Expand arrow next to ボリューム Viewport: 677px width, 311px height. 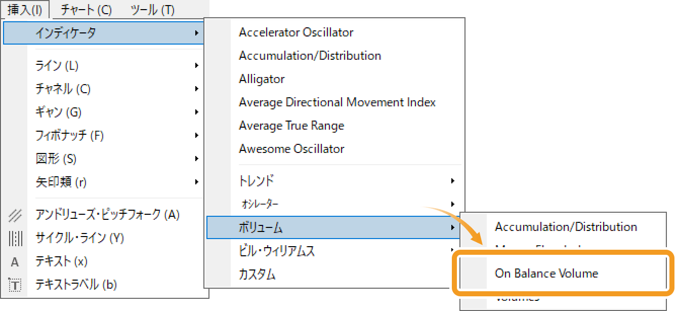pyautogui.click(x=453, y=227)
